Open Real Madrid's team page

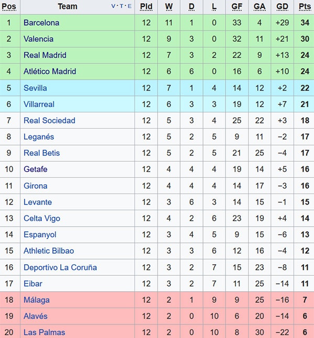(45, 55)
